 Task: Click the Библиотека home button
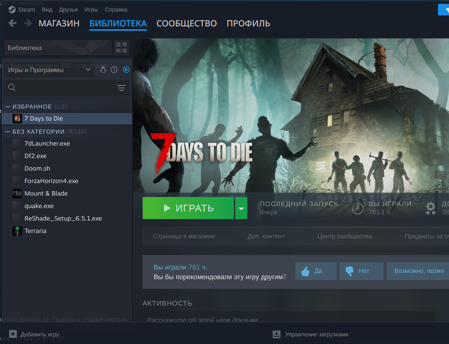point(58,48)
